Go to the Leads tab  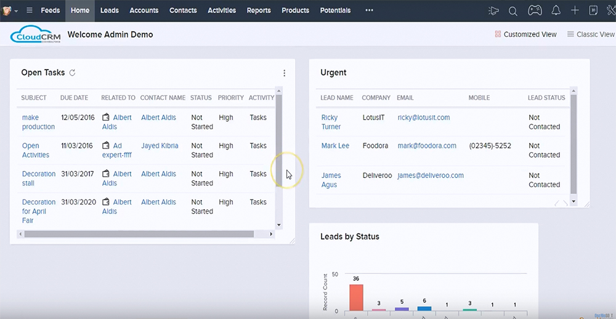pyautogui.click(x=110, y=10)
